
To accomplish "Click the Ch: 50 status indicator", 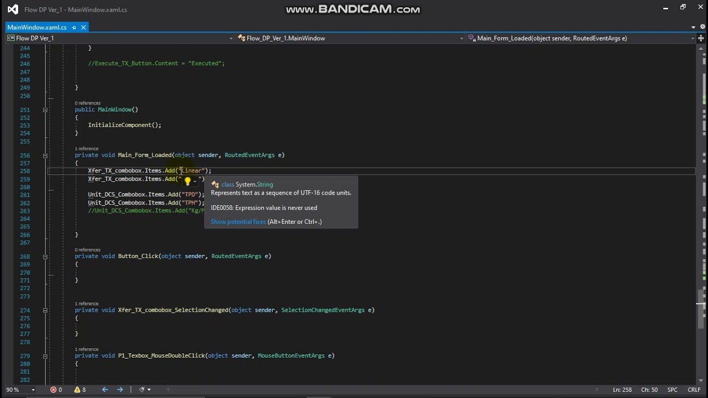I will (x=649, y=390).
